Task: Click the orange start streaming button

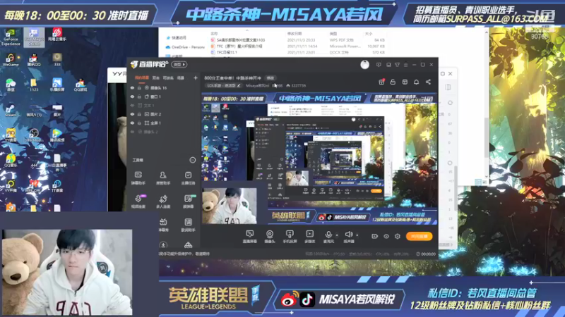Action: 419,236
